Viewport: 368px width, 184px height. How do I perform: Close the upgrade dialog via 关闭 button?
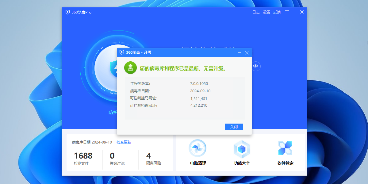click(234, 127)
